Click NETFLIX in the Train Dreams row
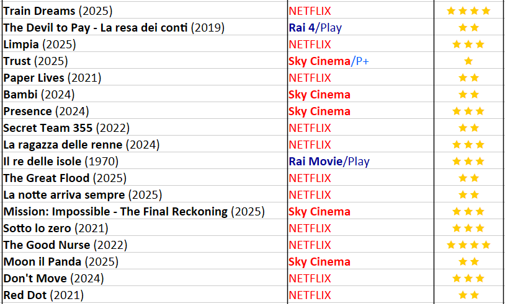Screen dimensions: 505x304 [x=310, y=11]
